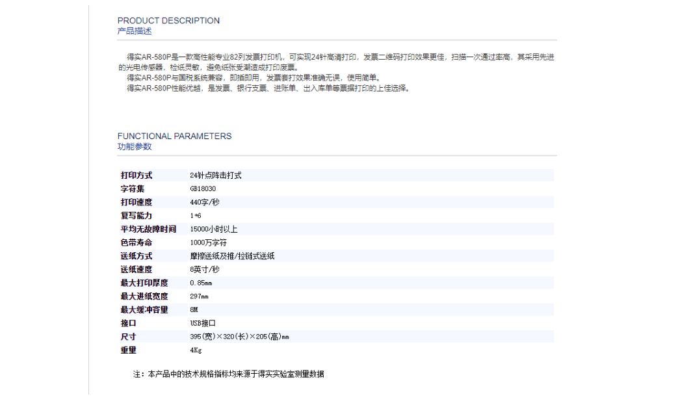Click the "送纸方式" row label
Screen dimensions: 689x416
tap(136, 256)
